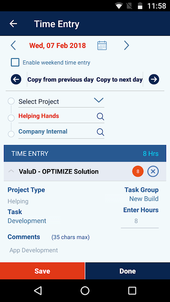Open the calendar date picker icon
Screen dimensions: 170x302
[x=102, y=46]
